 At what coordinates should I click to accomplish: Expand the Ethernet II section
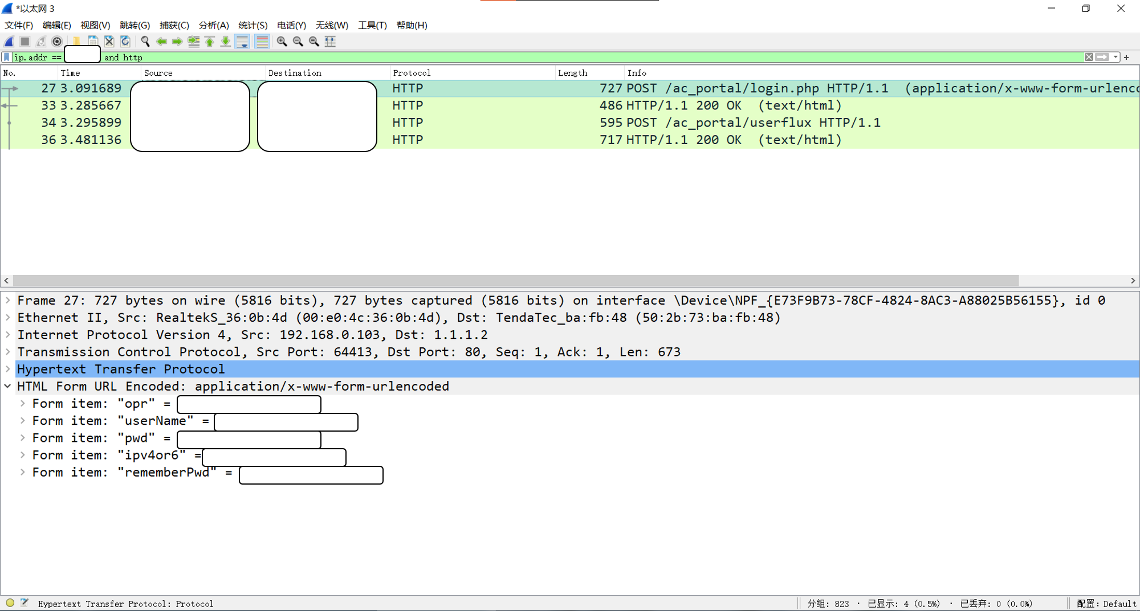pos(8,317)
